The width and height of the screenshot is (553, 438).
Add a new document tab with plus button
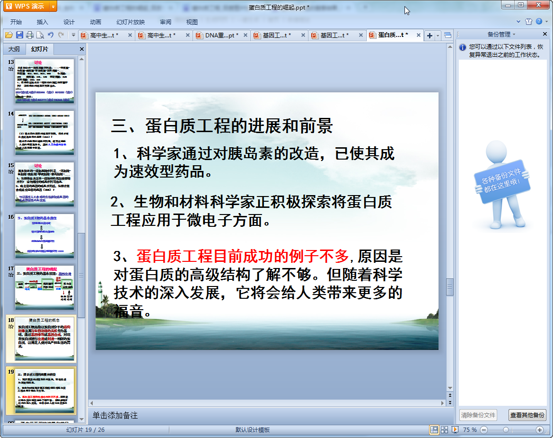click(430, 36)
